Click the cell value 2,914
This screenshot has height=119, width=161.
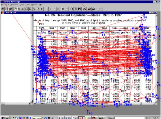[x=53, y=80]
